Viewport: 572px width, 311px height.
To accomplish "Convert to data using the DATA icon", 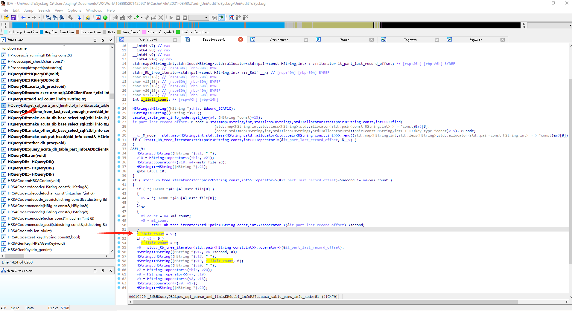I will (x=123, y=18).
